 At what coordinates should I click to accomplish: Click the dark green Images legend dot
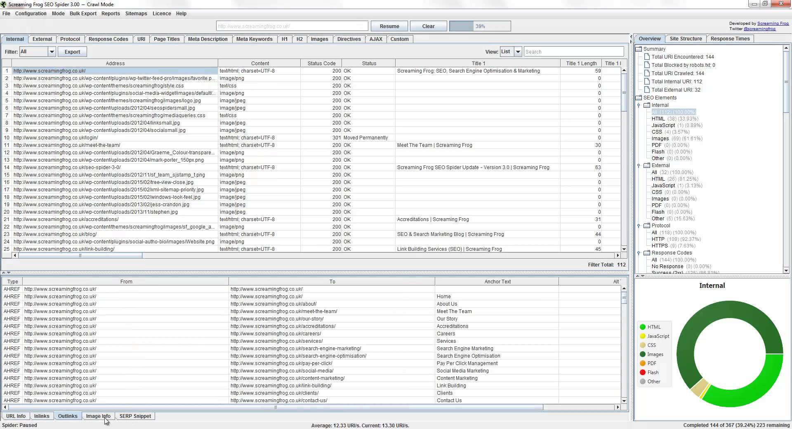pyautogui.click(x=643, y=354)
